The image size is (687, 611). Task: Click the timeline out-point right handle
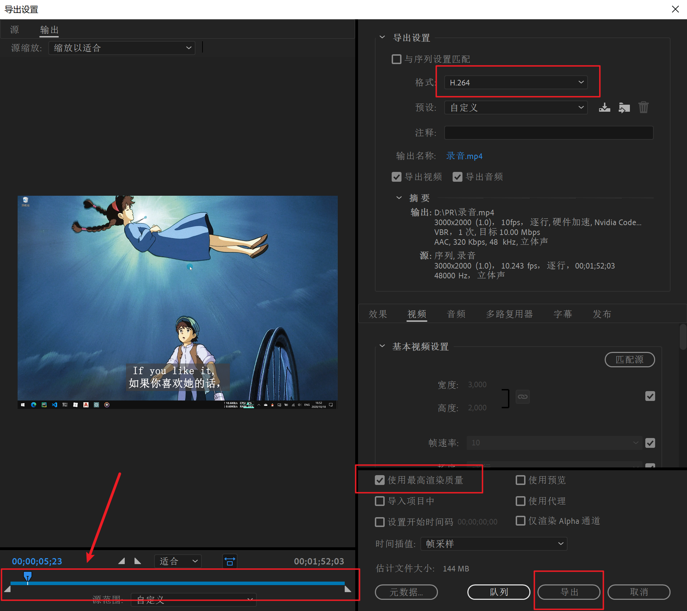348,589
